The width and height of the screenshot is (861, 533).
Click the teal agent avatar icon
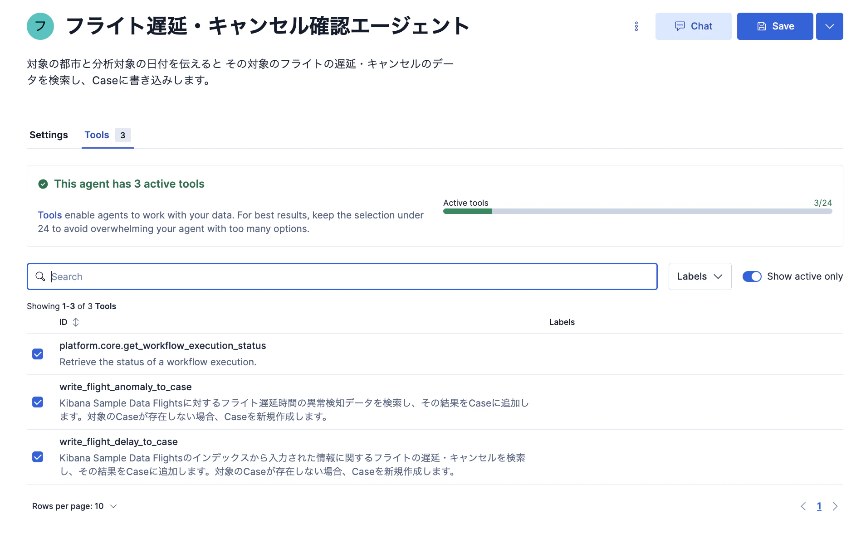(40, 26)
